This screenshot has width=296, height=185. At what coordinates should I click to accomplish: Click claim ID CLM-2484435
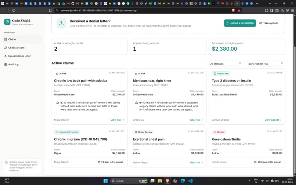tap(117, 73)
